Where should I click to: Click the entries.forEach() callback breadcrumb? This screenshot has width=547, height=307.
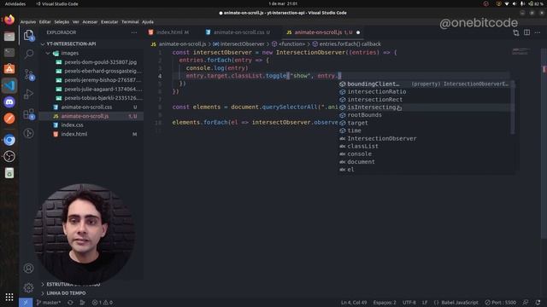tap(346, 44)
